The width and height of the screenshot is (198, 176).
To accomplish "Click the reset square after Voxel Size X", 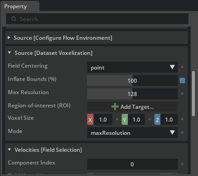I will click(x=117, y=119).
